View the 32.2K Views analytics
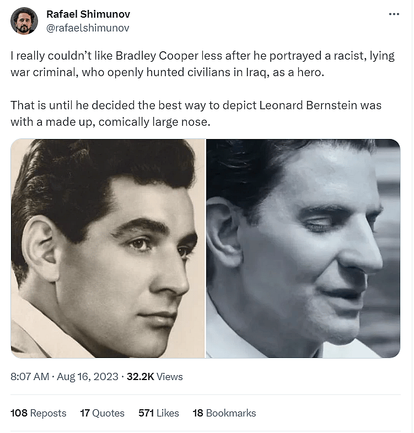Image resolution: width=414 pixels, height=433 pixels. [x=155, y=377]
